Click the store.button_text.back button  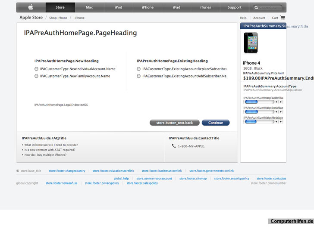[x=175, y=123]
